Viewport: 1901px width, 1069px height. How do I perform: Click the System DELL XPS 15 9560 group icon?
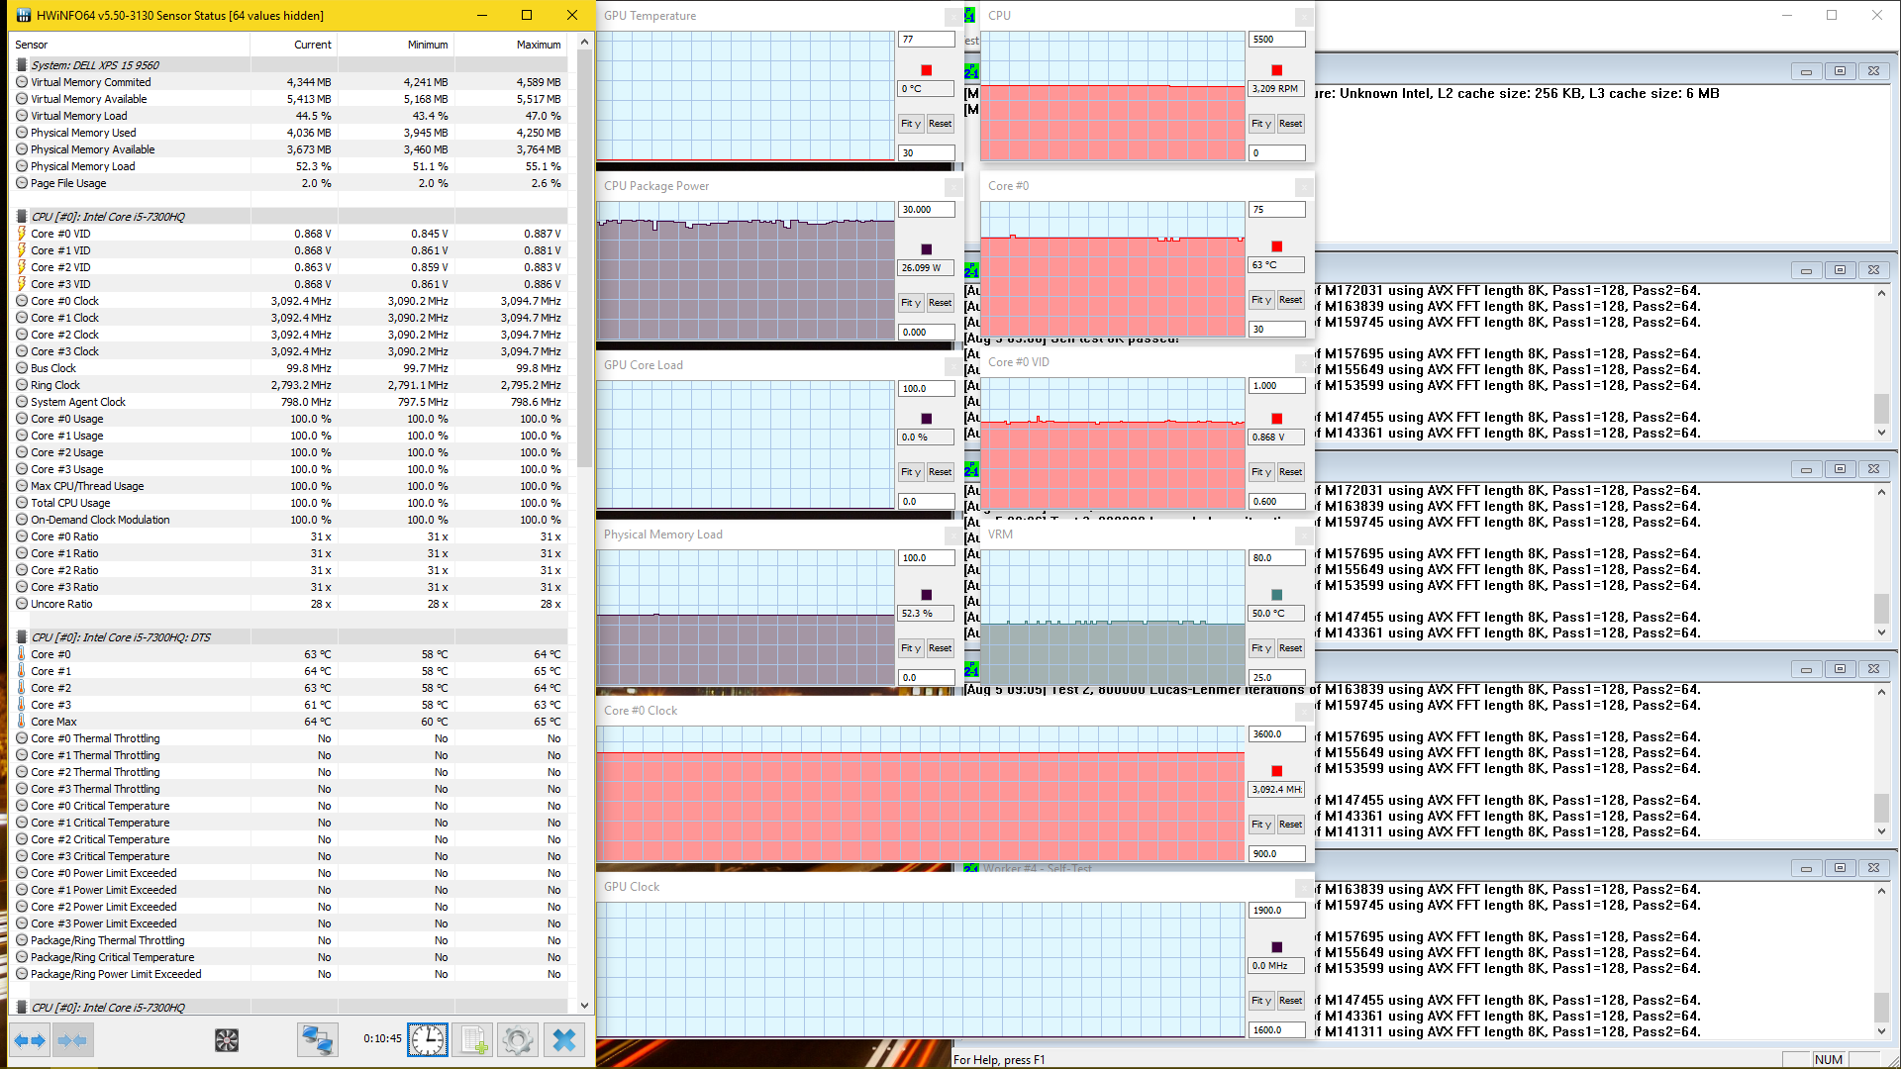coord(22,65)
